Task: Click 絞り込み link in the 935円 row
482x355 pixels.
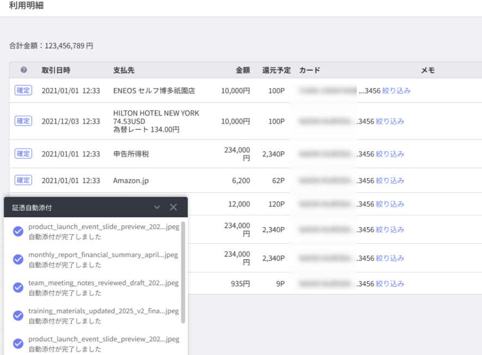Action: [x=390, y=284]
